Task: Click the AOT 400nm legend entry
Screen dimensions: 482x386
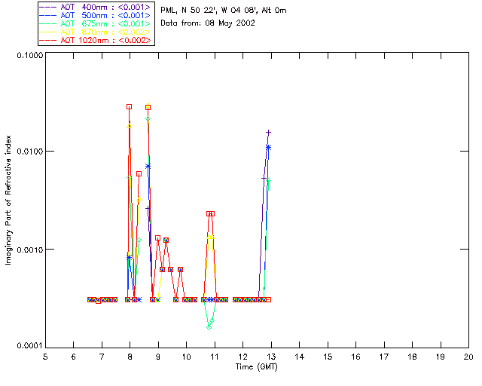Action: (95, 7)
